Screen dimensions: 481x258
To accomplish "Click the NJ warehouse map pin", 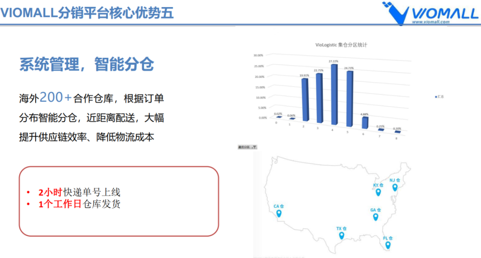I will coord(395,187).
